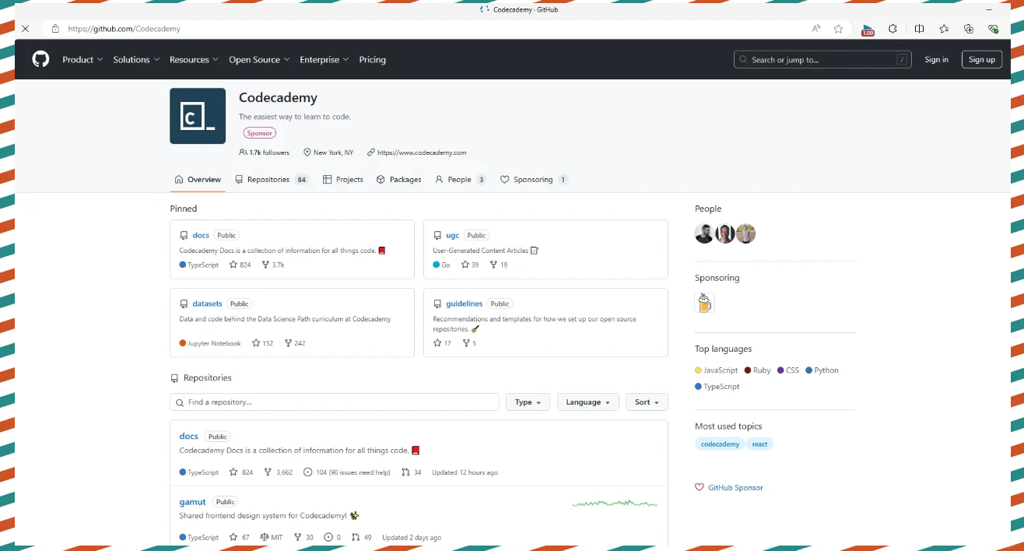Click the sponsored project avatar under Sponsoring

tap(704, 303)
